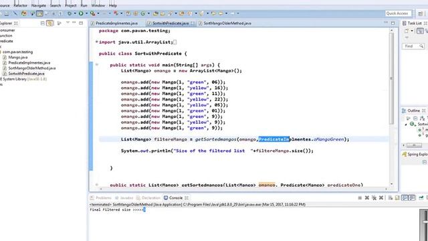Click the Quick Access search field
The width and height of the screenshot is (428, 241).
398,13
